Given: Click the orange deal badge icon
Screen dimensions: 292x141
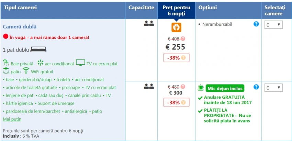Looking at the screenshot, I should pos(177,27).
